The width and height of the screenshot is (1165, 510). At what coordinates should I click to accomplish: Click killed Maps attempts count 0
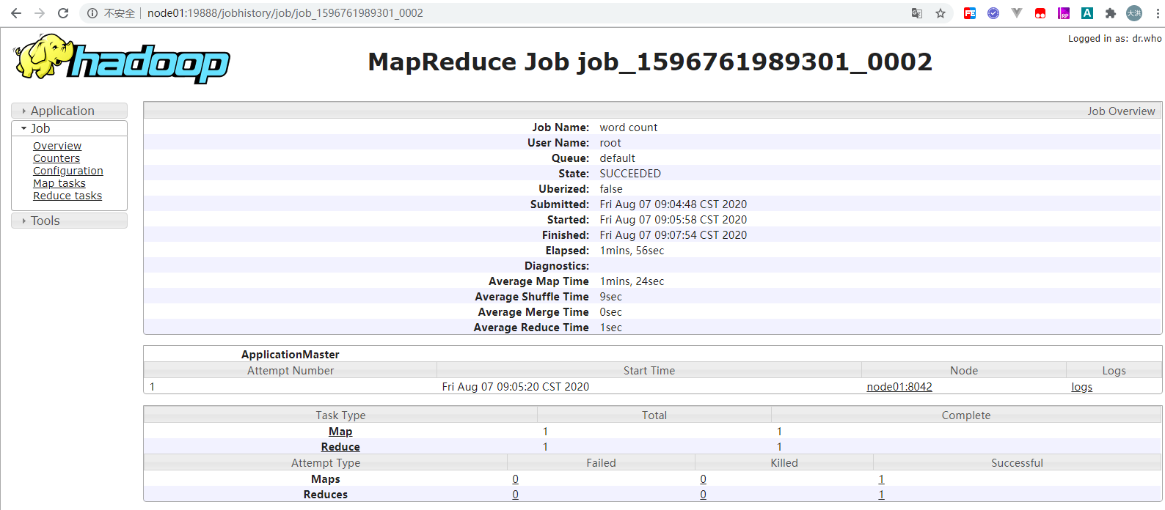coord(703,479)
